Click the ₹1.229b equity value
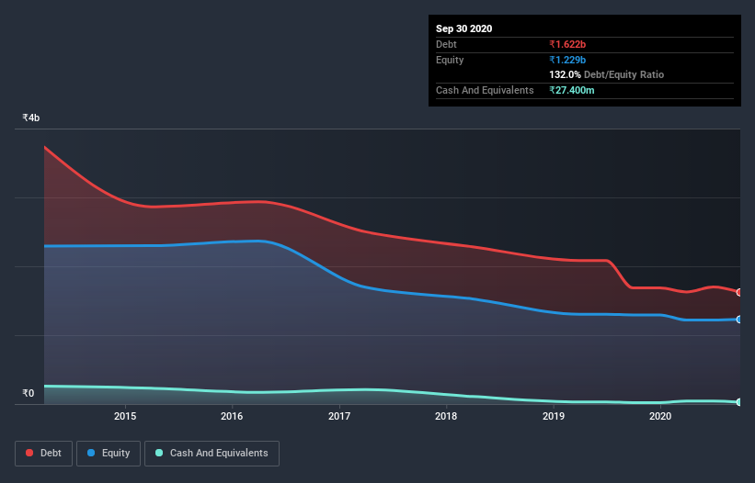This screenshot has width=755, height=483. 567,60
